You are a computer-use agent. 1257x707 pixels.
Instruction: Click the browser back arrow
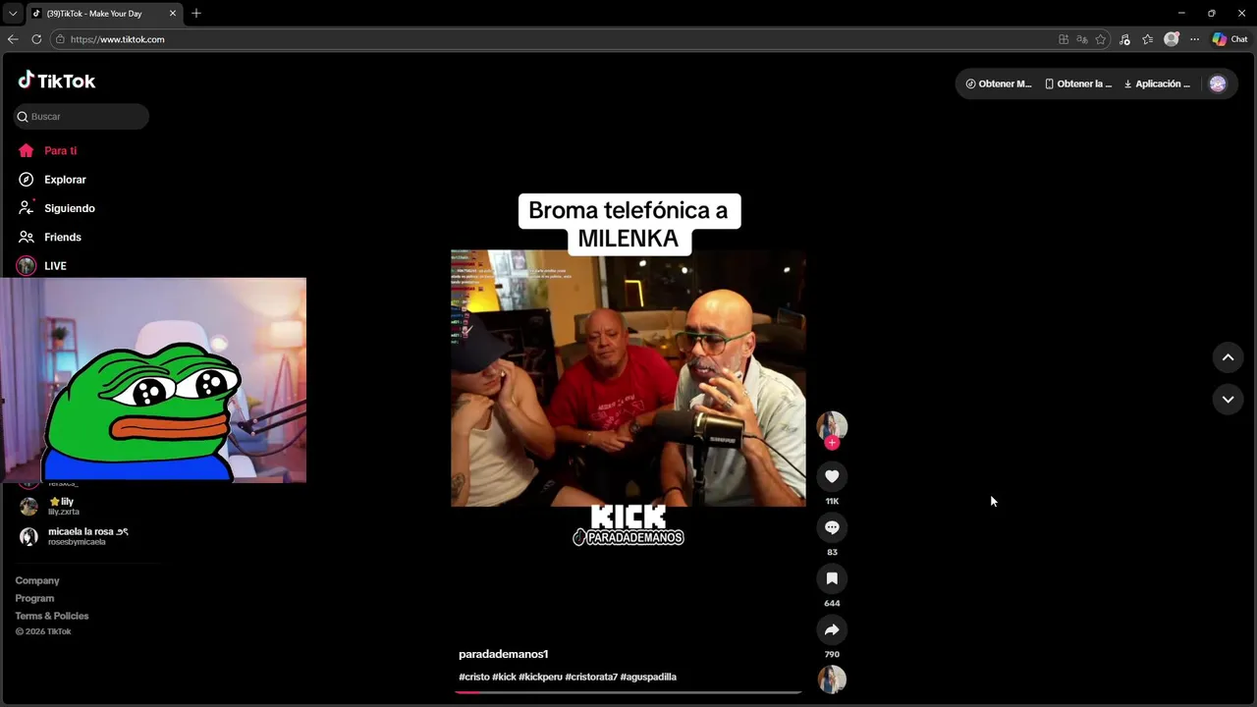tap(13, 39)
